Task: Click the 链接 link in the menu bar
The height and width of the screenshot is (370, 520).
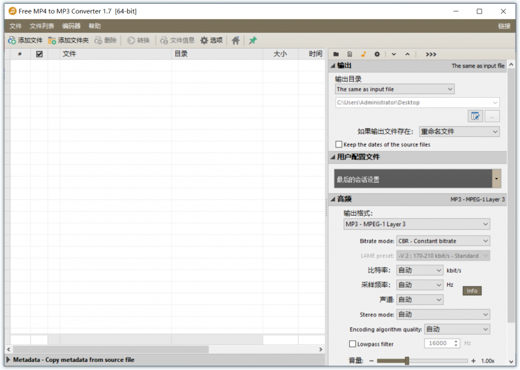Action: (504, 26)
